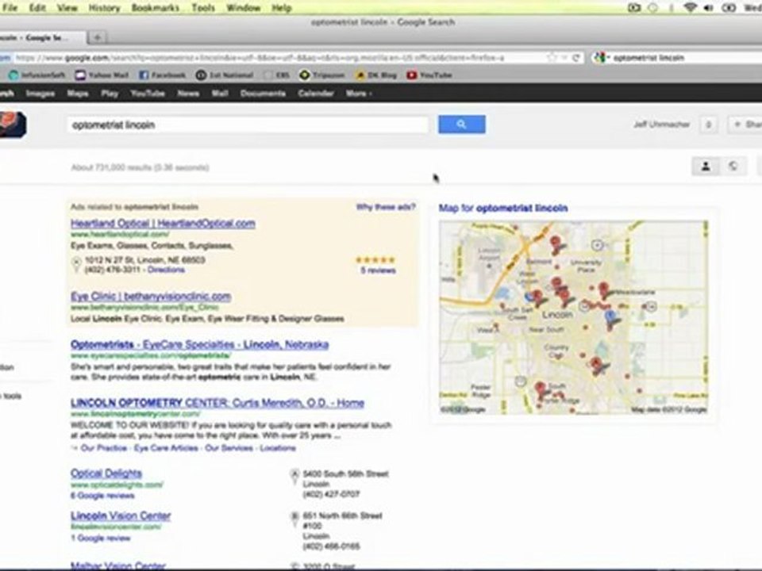
Task: Open new tab with the plus button
Action: click(x=97, y=37)
